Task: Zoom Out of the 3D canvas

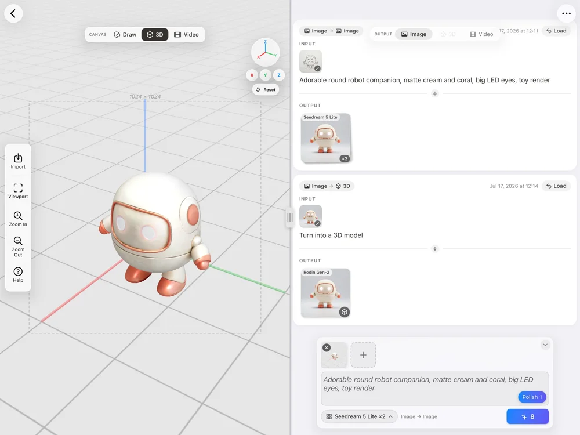Action: pos(18,246)
